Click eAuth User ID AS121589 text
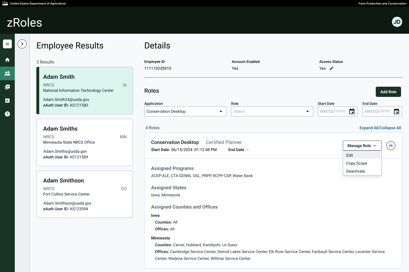This screenshot has height=272, width=409. click(66, 157)
